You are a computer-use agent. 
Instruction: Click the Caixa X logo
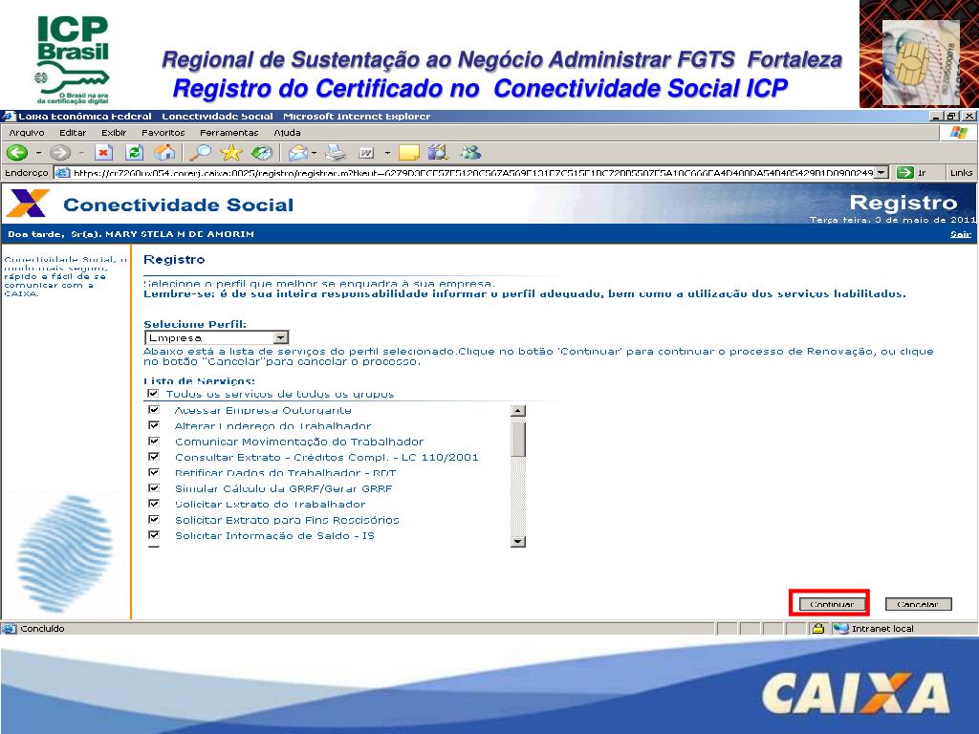pyautogui.click(x=28, y=204)
